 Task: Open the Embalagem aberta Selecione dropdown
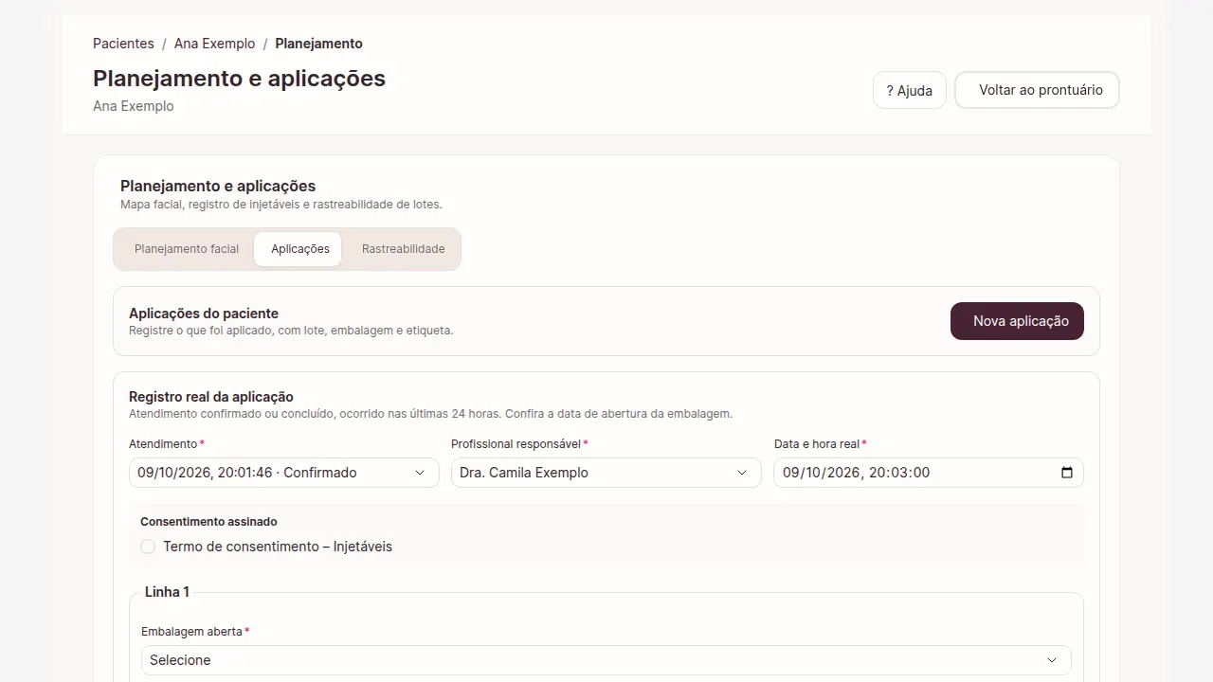coord(606,660)
